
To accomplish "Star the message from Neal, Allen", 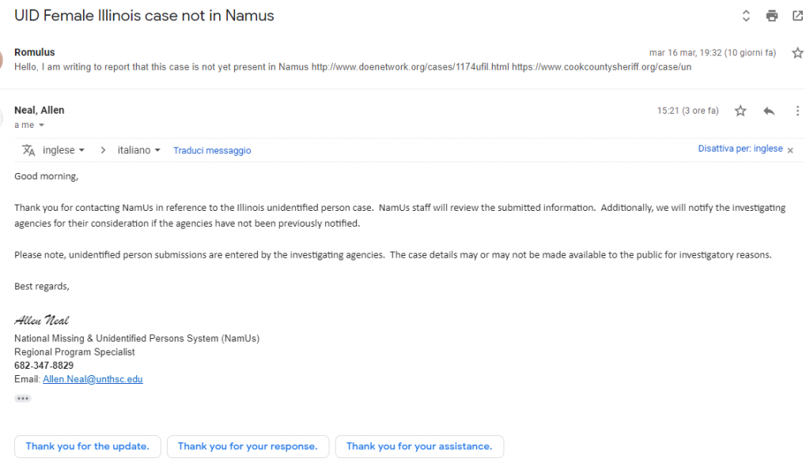I will click(740, 111).
